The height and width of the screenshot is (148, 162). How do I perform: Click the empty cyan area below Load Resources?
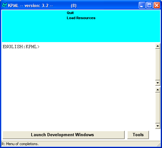pyautogui.click(x=81, y=31)
